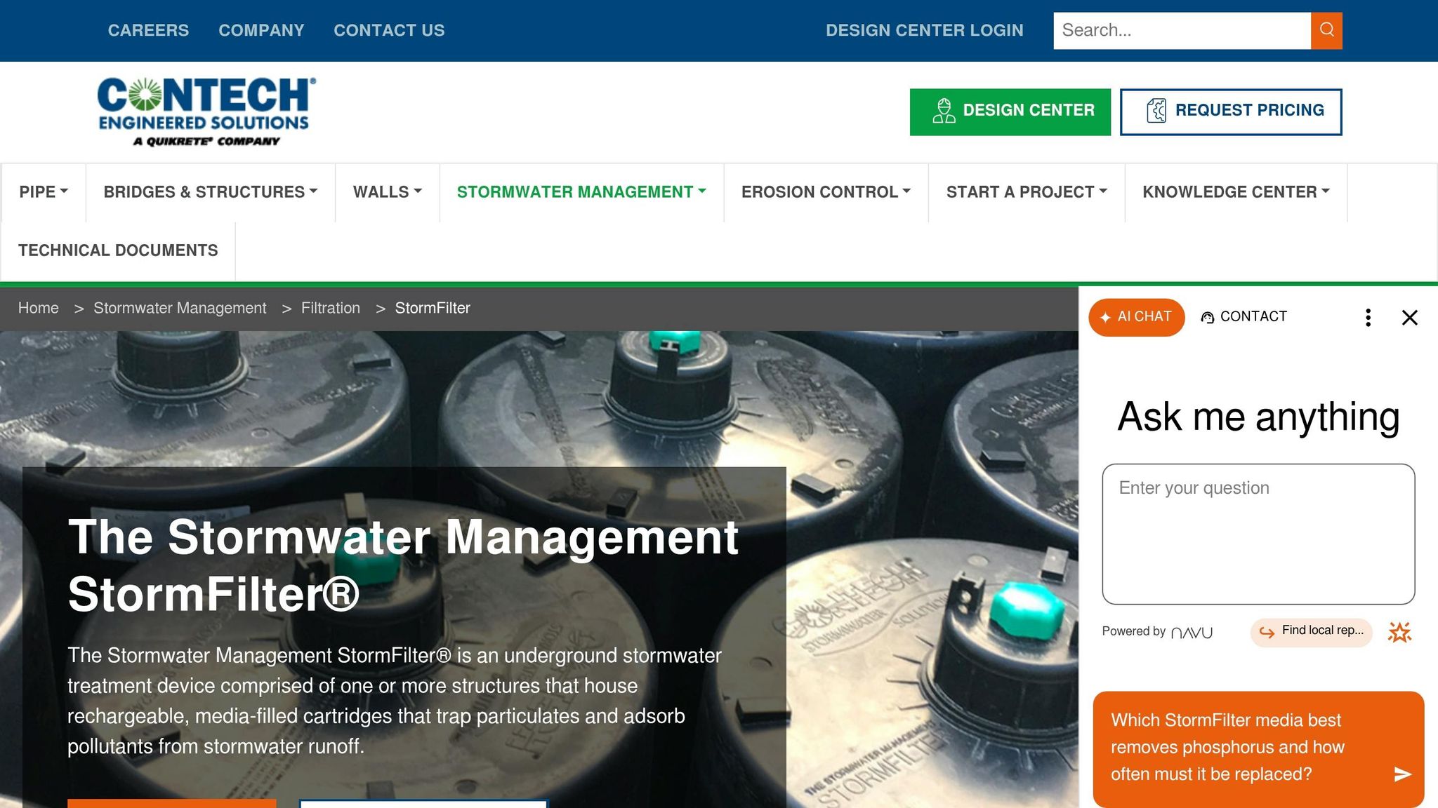This screenshot has width=1438, height=808.
Task: Click the Contech Engineered Solutions logo
Action: tap(206, 112)
